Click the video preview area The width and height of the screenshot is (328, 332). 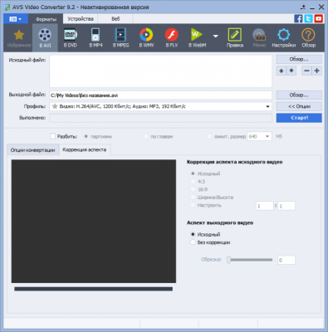click(94, 222)
